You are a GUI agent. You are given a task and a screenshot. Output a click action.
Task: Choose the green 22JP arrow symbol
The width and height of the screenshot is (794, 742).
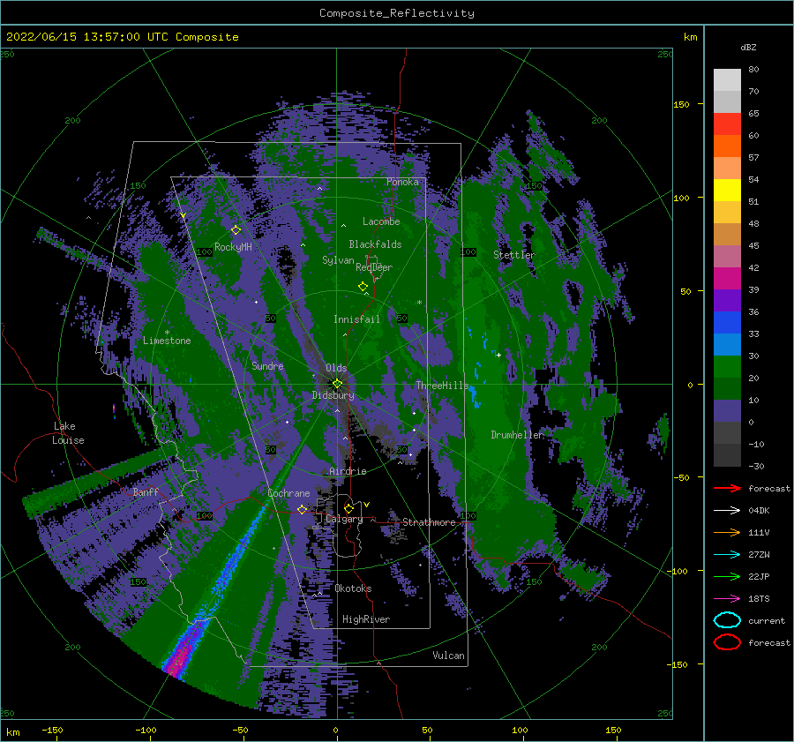tap(727, 576)
